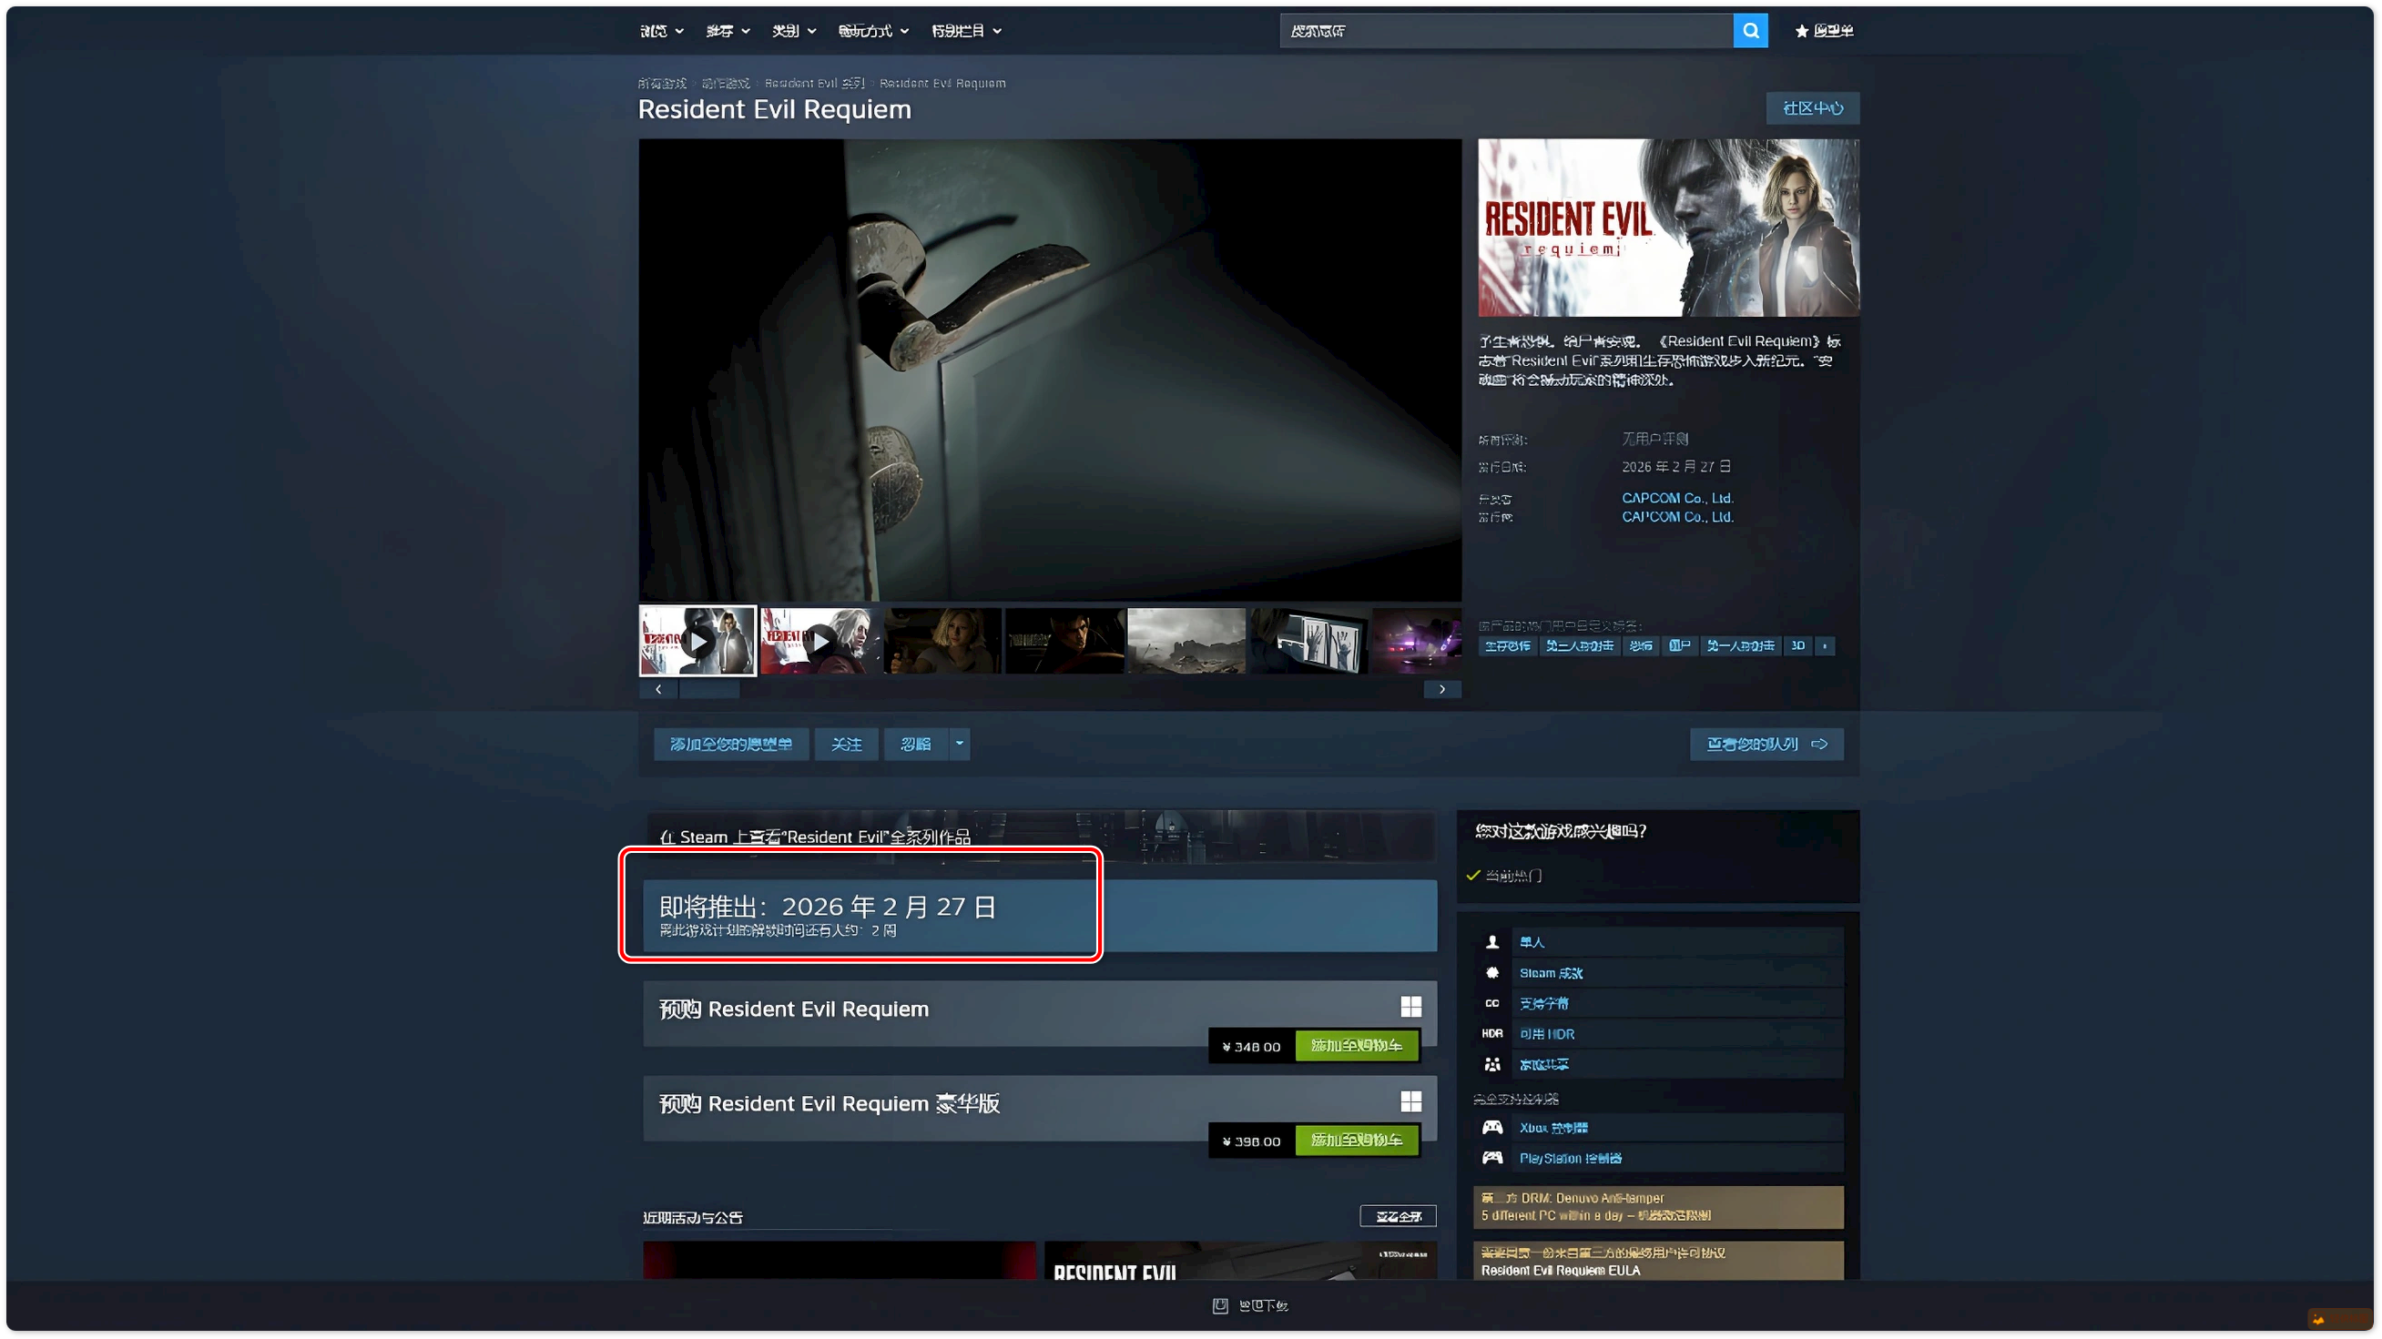The height and width of the screenshot is (1339, 2382).
Task: Click the PlayStation controller icon
Action: [1492, 1158]
